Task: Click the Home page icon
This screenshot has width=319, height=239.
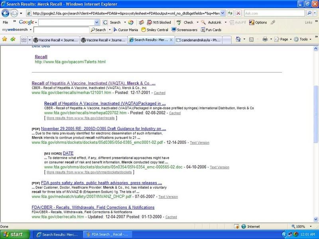Action: pos(238,39)
